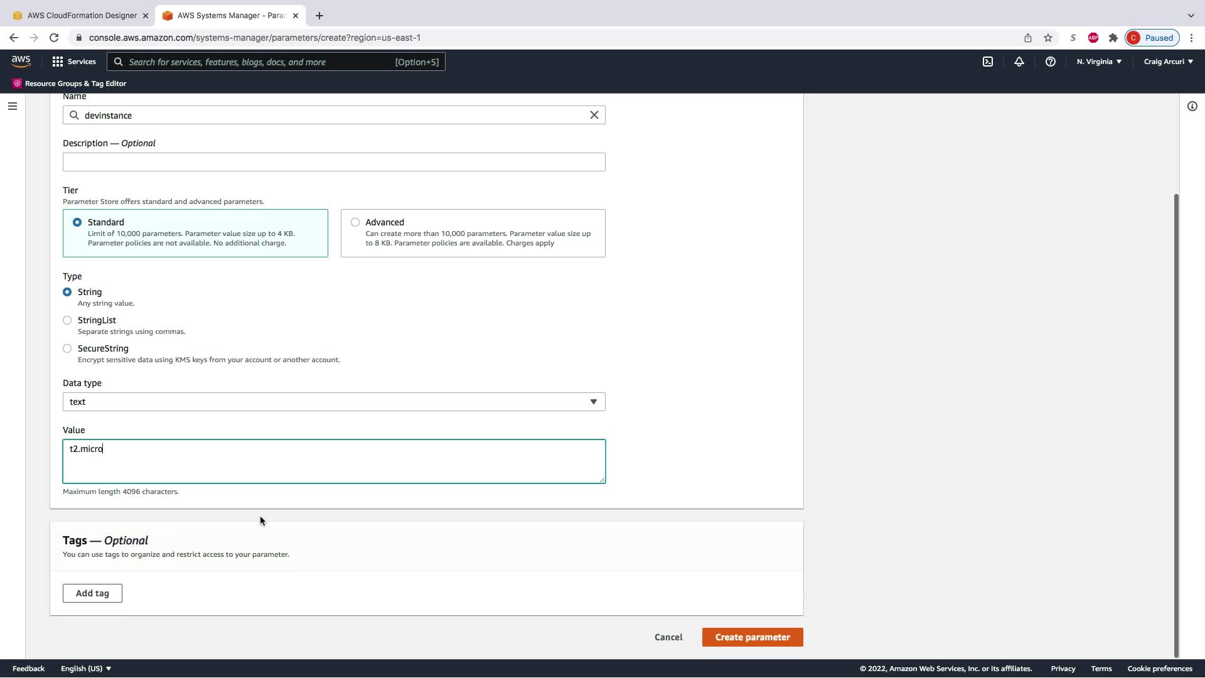1205x678 pixels.
Task: Choose the StringList type option
Action: coord(67,320)
